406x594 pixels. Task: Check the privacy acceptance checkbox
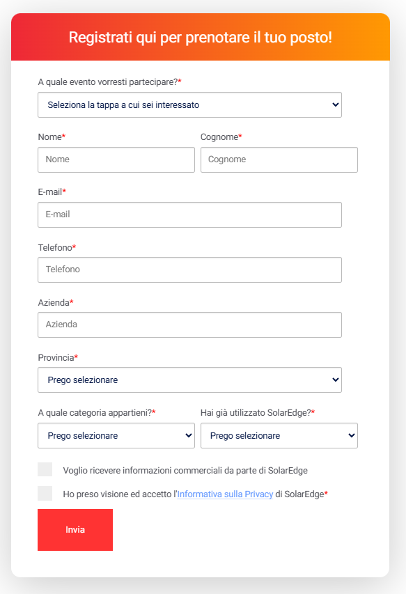[x=45, y=493]
